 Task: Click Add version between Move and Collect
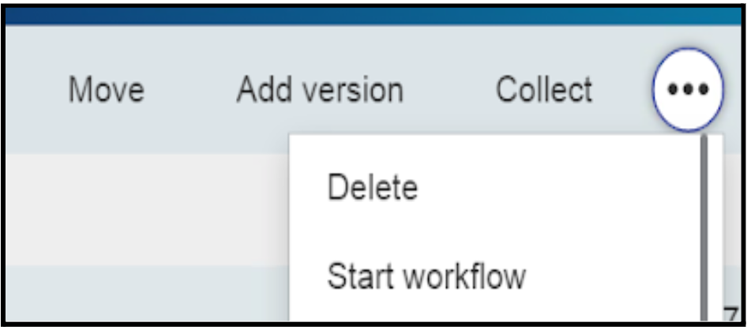coord(320,91)
